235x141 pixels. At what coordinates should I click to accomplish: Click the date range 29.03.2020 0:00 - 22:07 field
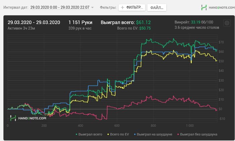click(60, 7)
